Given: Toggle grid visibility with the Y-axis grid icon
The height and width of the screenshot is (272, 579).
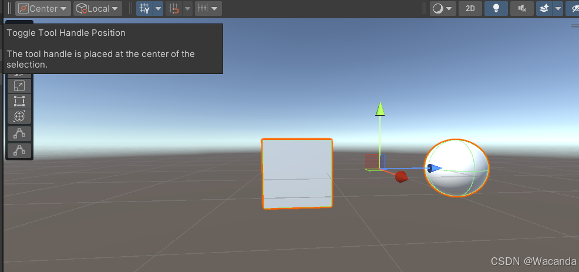Looking at the screenshot, I should 144,8.
